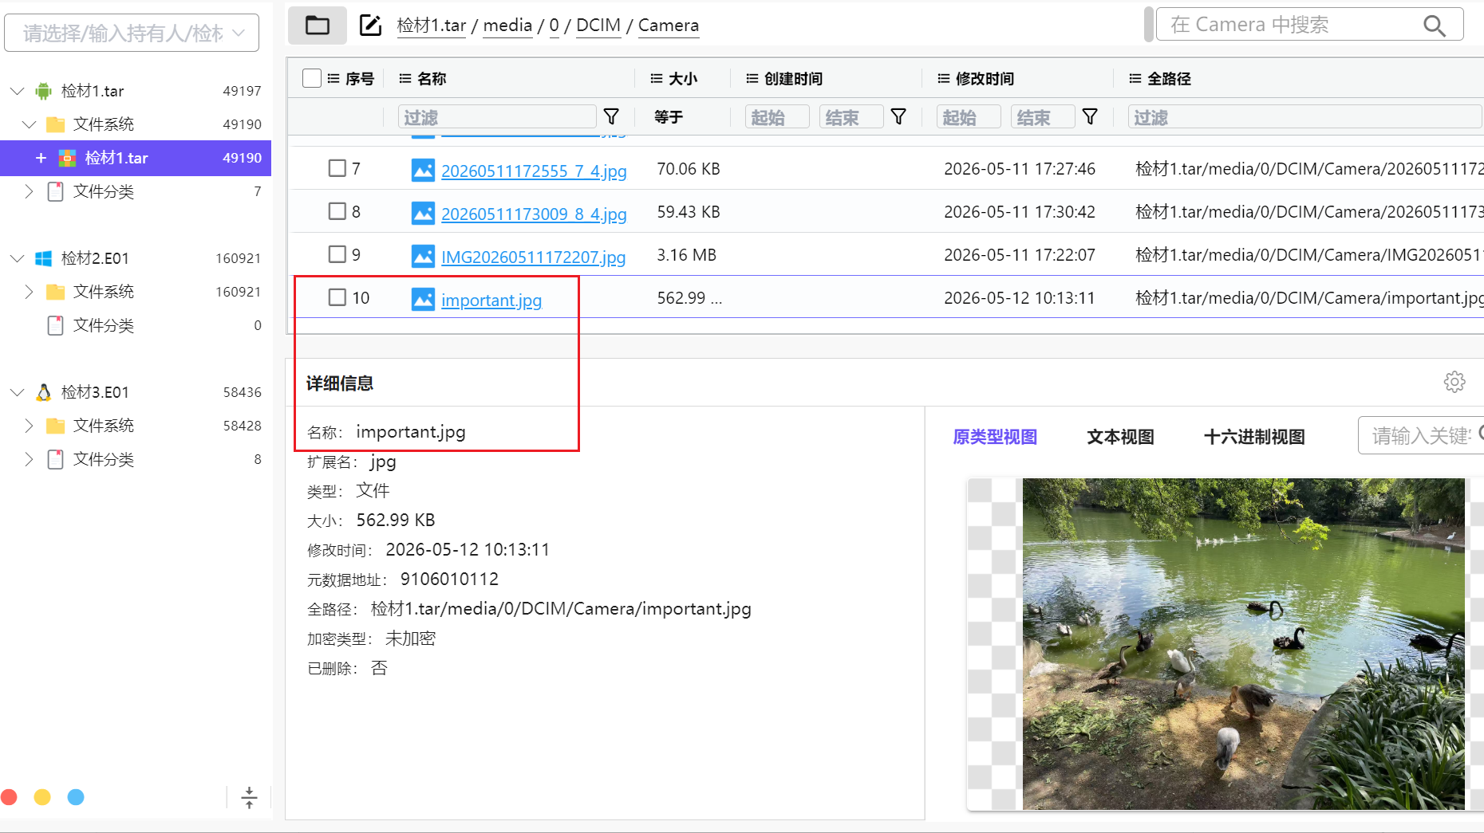Viewport: 1484px width, 833px height.
Task: Open the important.jpg file link
Action: click(491, 301)
